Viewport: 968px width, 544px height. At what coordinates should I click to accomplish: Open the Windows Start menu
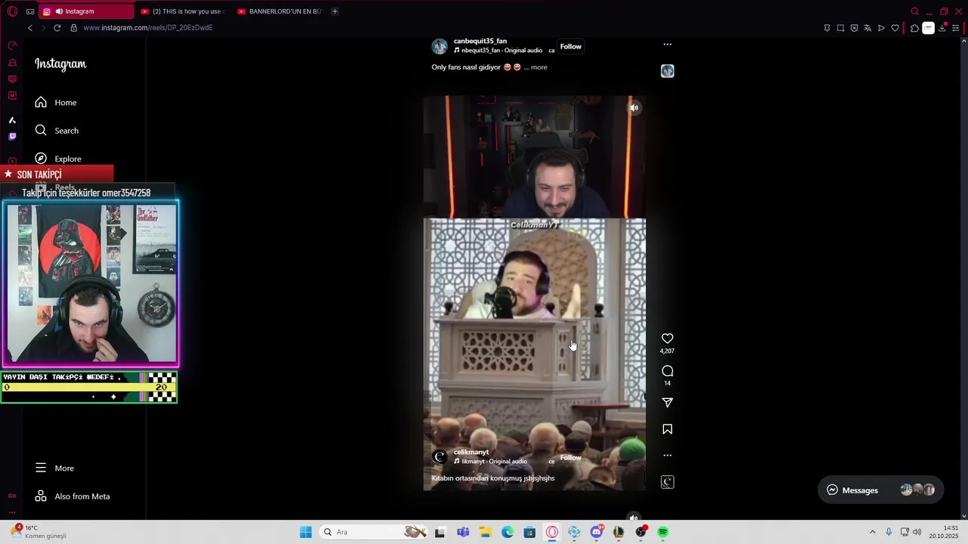(x=306, y=532)
